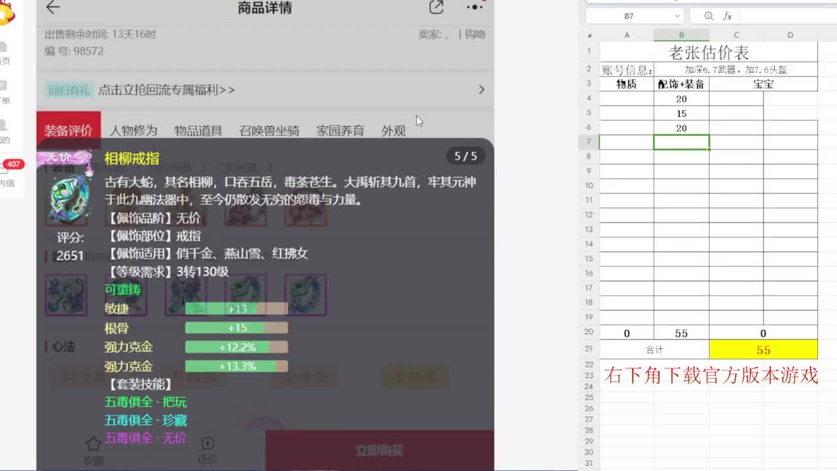Click the 根骨 +15 attribute bar
Screen dimensions: 837x471
(x=237, y=328)
